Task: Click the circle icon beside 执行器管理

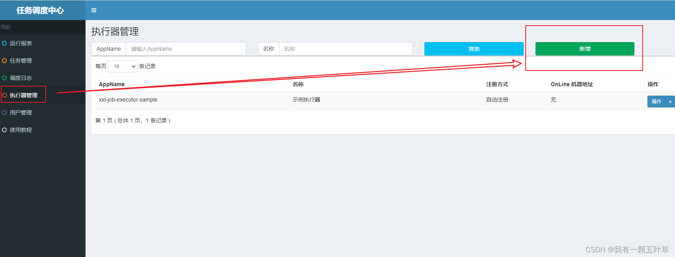Action: click(4, 95)
